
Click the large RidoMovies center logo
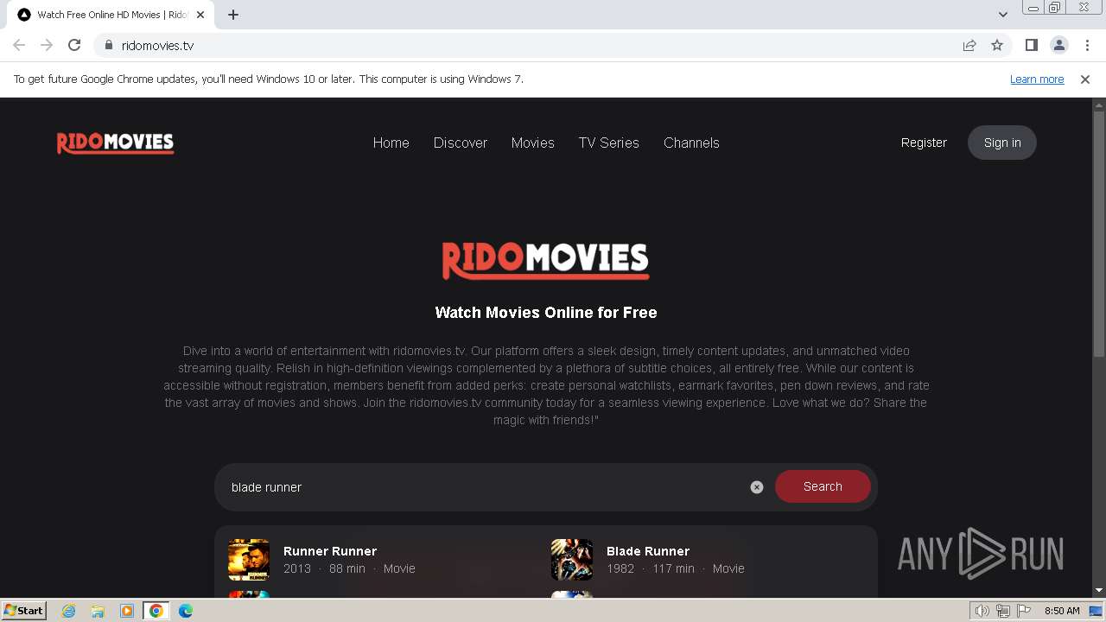click(546, 260)
